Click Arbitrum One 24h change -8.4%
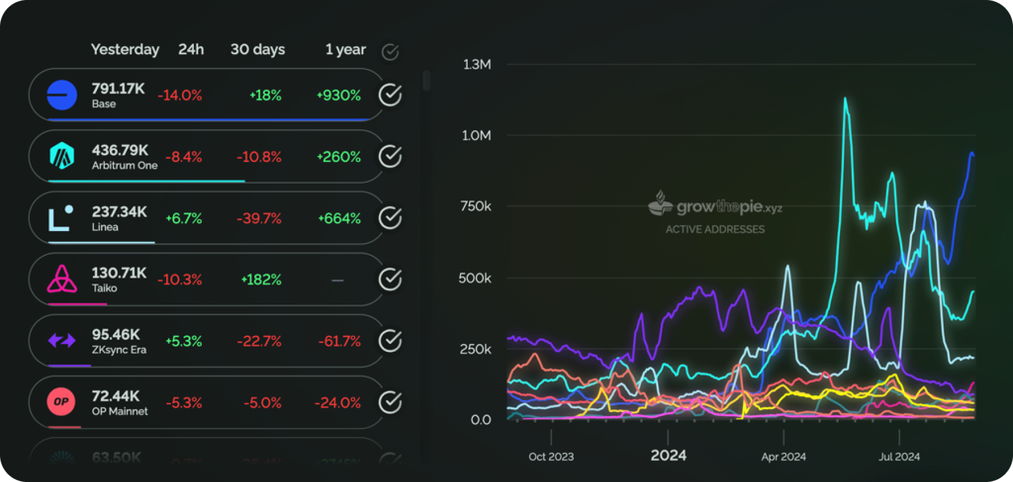Image resolution: width=1013 pixels, height=482 pixels. (x=184, y=157)
